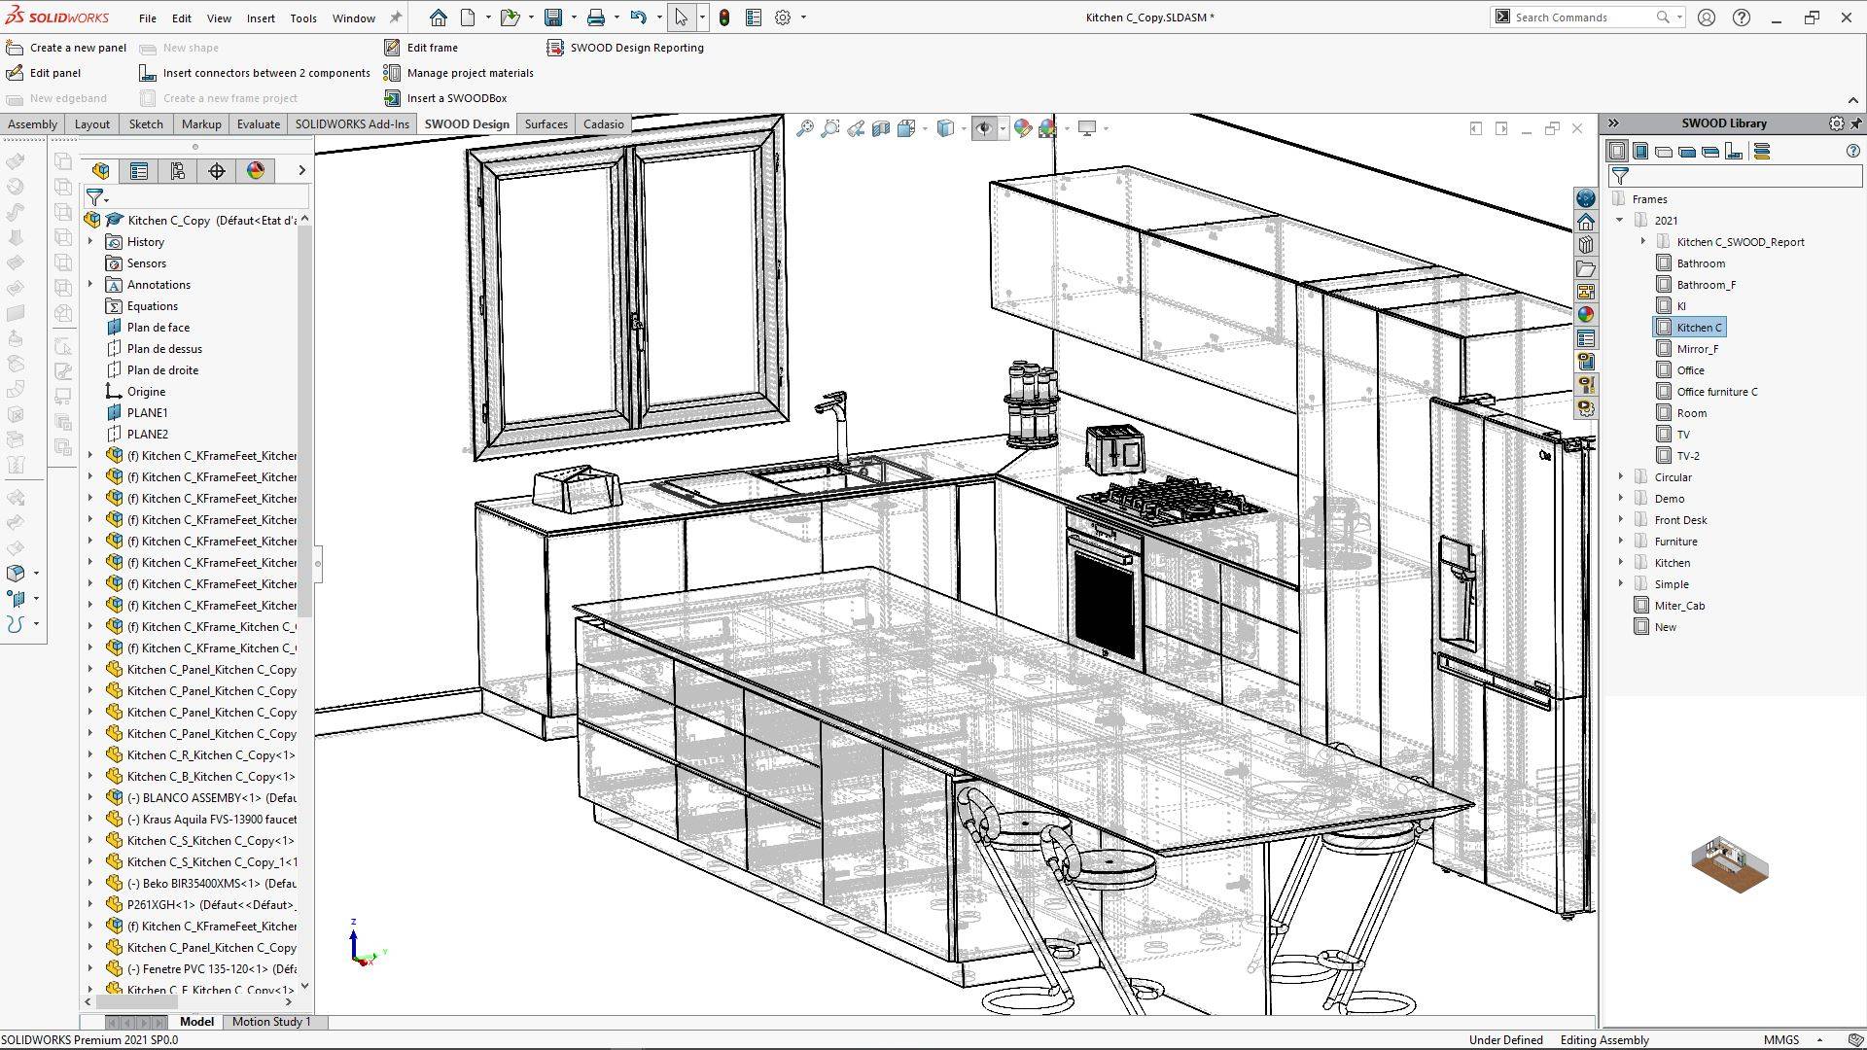Expand the History node in feature tree
The height and width of the screenshot is (1050, 1867).
click(x=90, y=242)
